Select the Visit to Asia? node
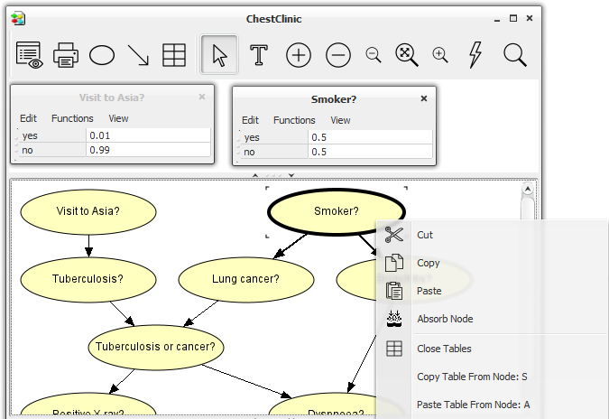Image resolution: width=609 pixels, height=419 pixels. tap(88, 211)
